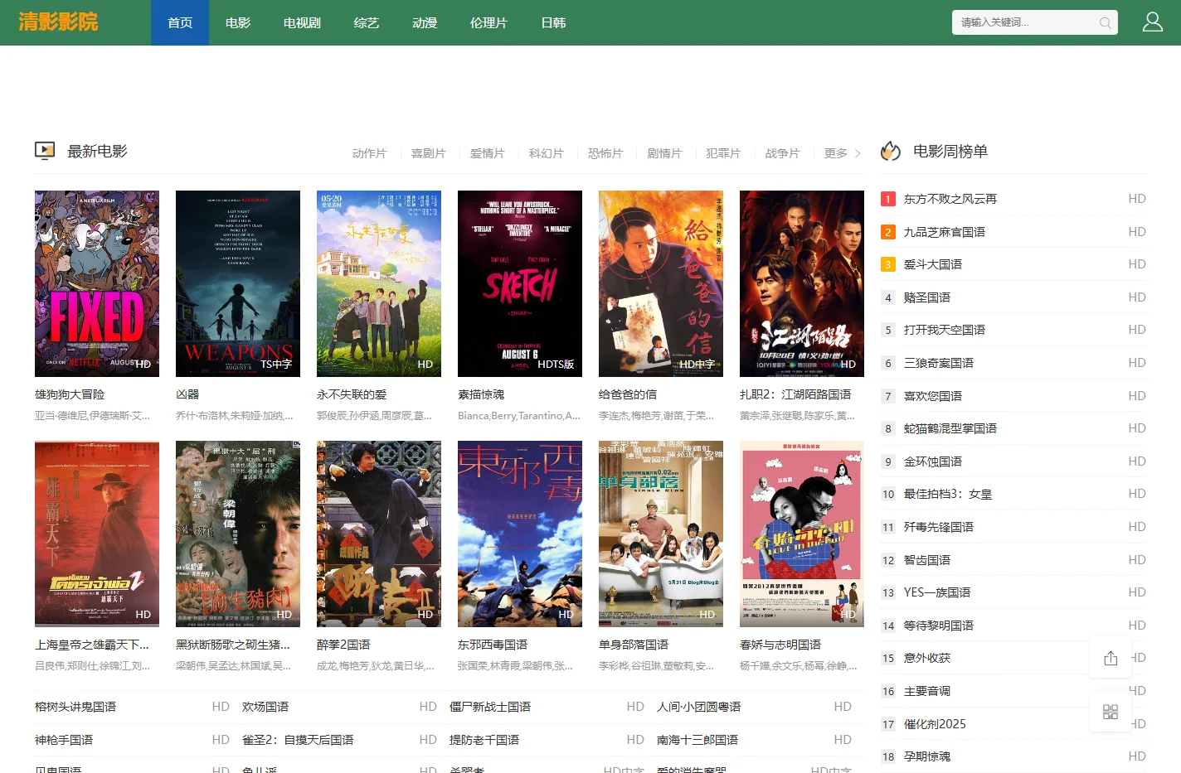Open 春娇与志明 movie poster

coord(802,534)
